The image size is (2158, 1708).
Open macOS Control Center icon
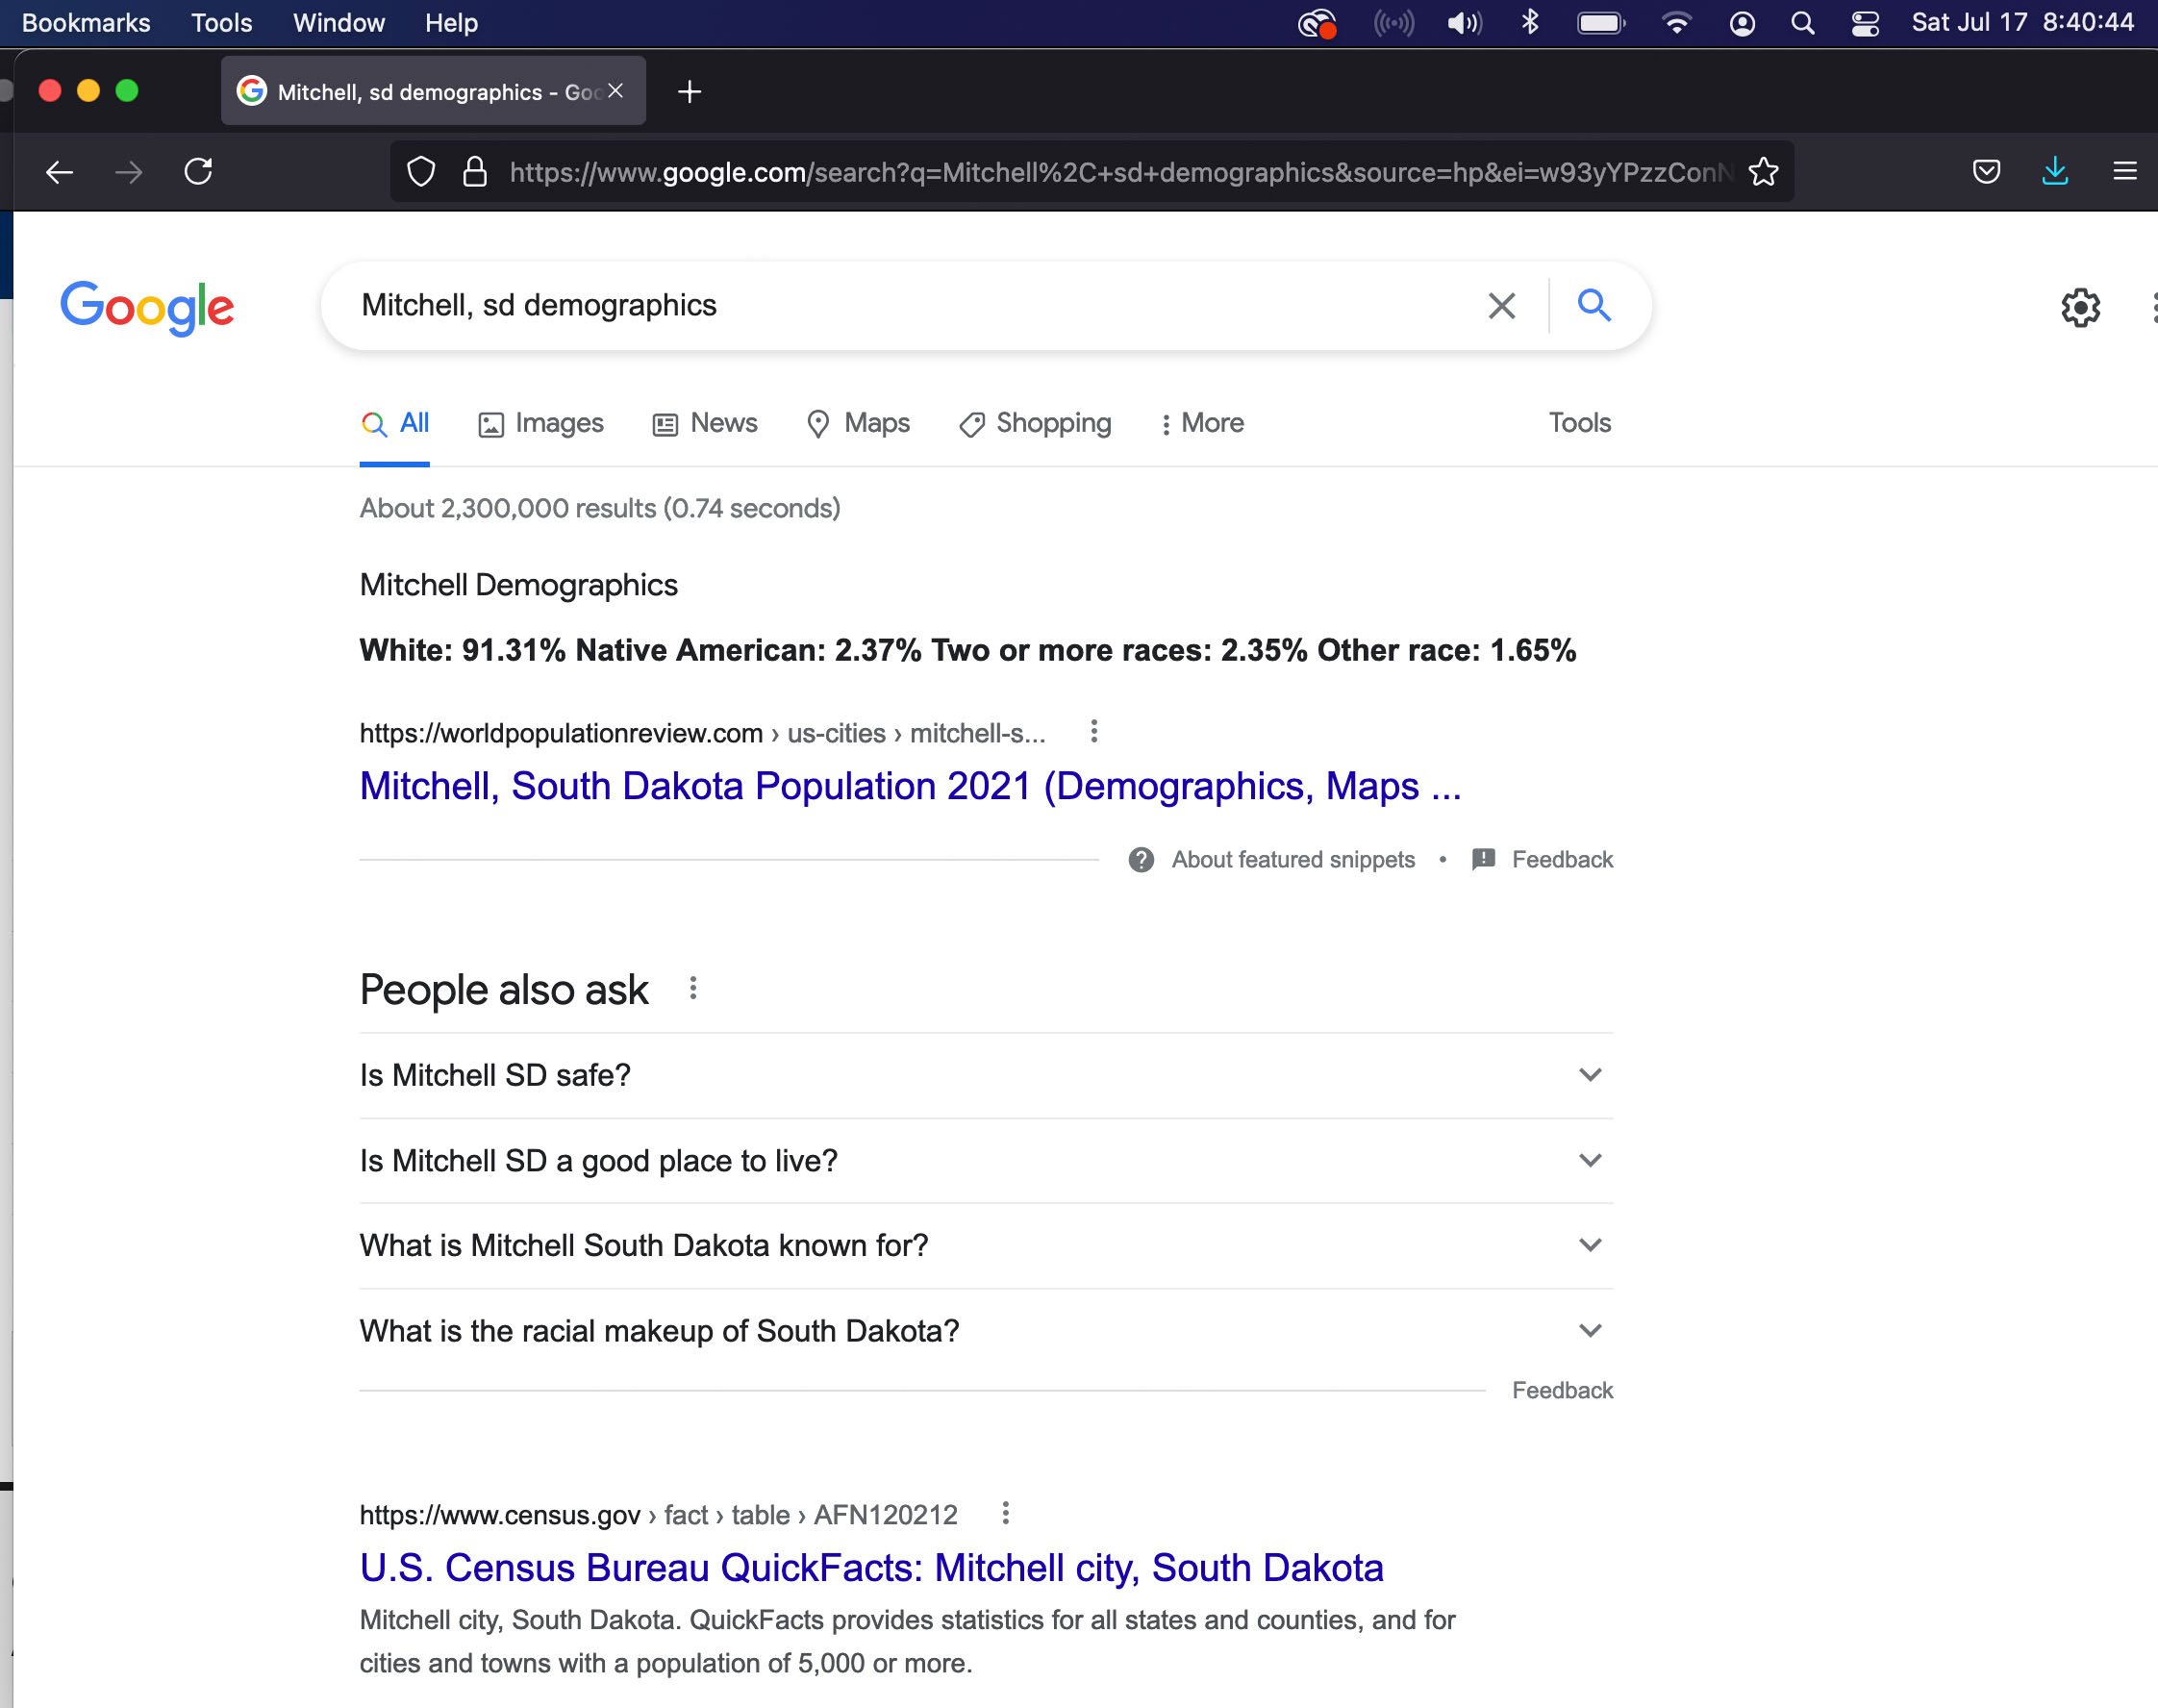(1865, 23)
